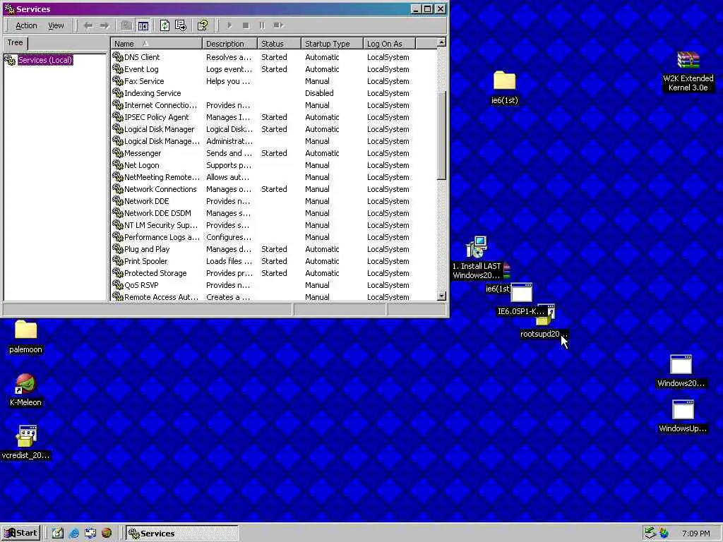Select the K-Meleon desktop shortcut
The height and width of the screenshot is (542, 723).
pos(25,390)
